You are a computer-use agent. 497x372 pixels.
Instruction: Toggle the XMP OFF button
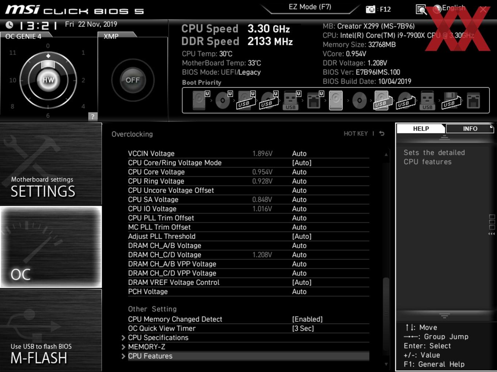point(133,80)
